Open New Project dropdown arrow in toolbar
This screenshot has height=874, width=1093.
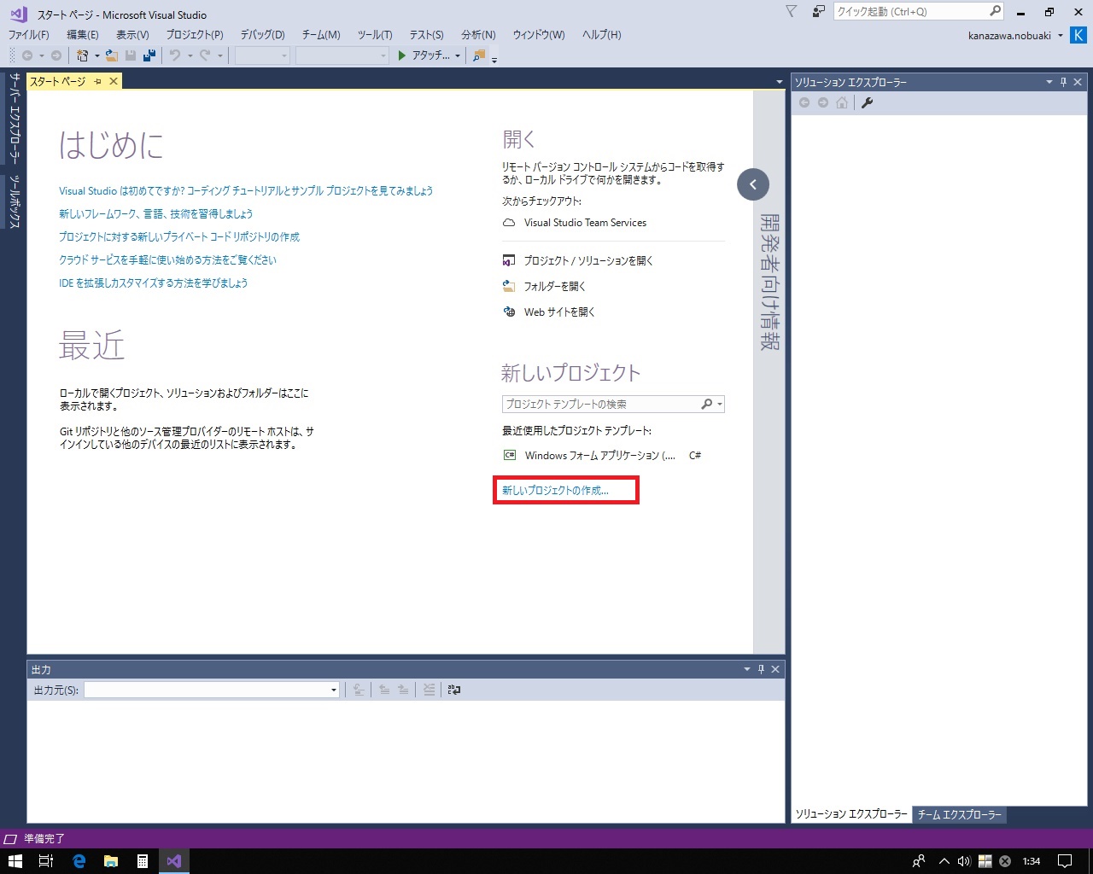96,55
